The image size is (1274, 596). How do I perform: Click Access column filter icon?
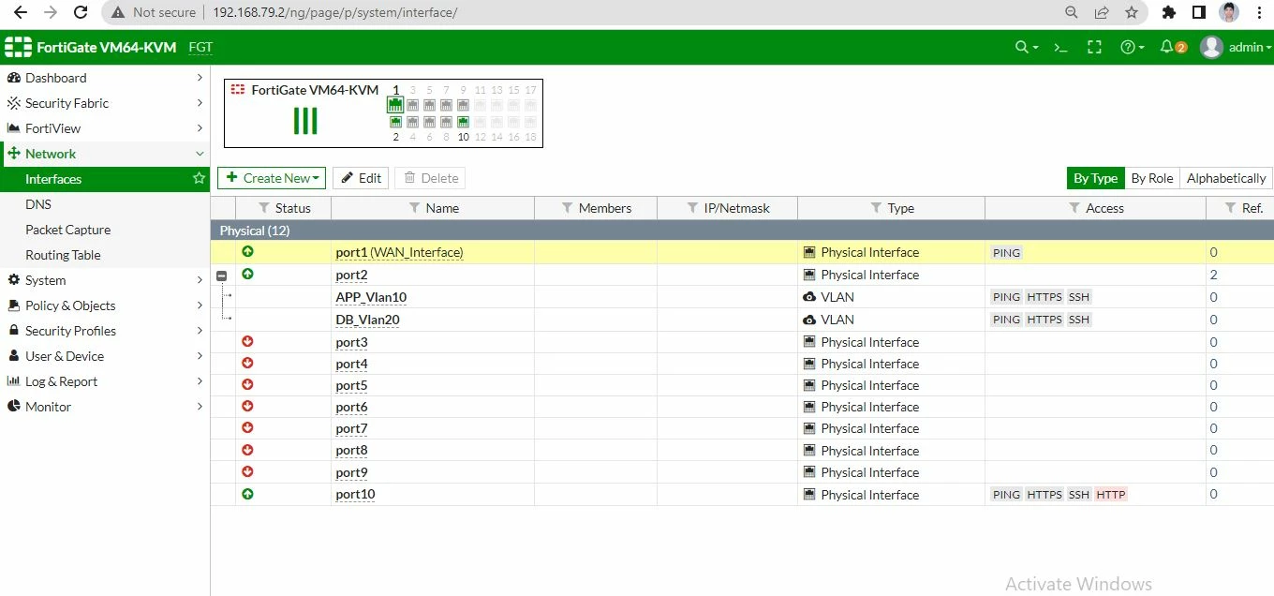pos(1074,208)
